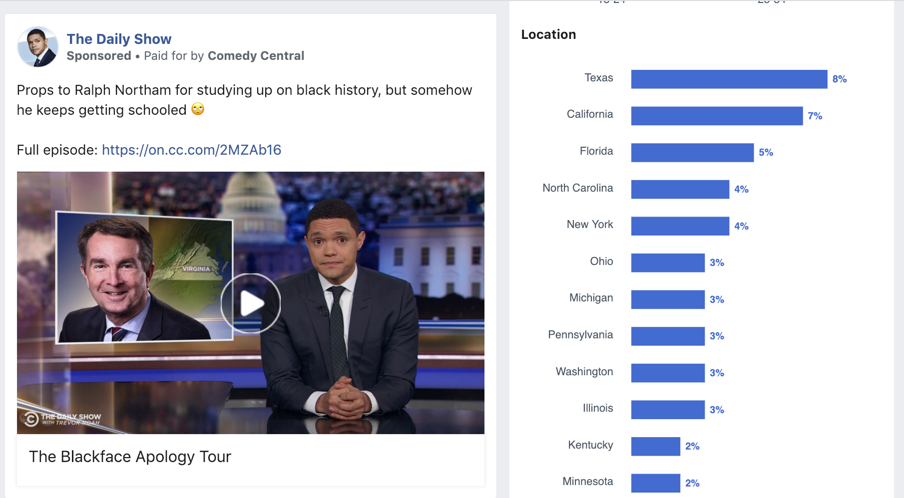Click the Florida 5% bar
The width and height of the screenshot is (904, 498).
coord(692,153)
